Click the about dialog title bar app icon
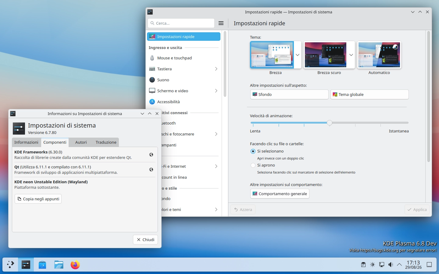This screenshot has width=439, height=274. coord(13,114)
